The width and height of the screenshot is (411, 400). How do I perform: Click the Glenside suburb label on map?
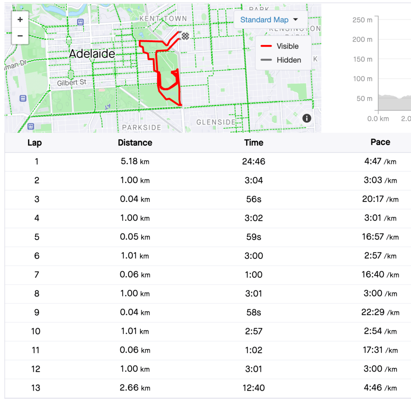click(x=216, y=122)
